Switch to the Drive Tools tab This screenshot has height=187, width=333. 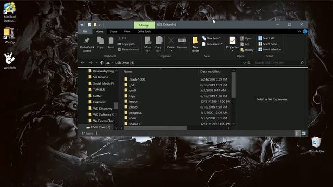[x=144, y=31]
